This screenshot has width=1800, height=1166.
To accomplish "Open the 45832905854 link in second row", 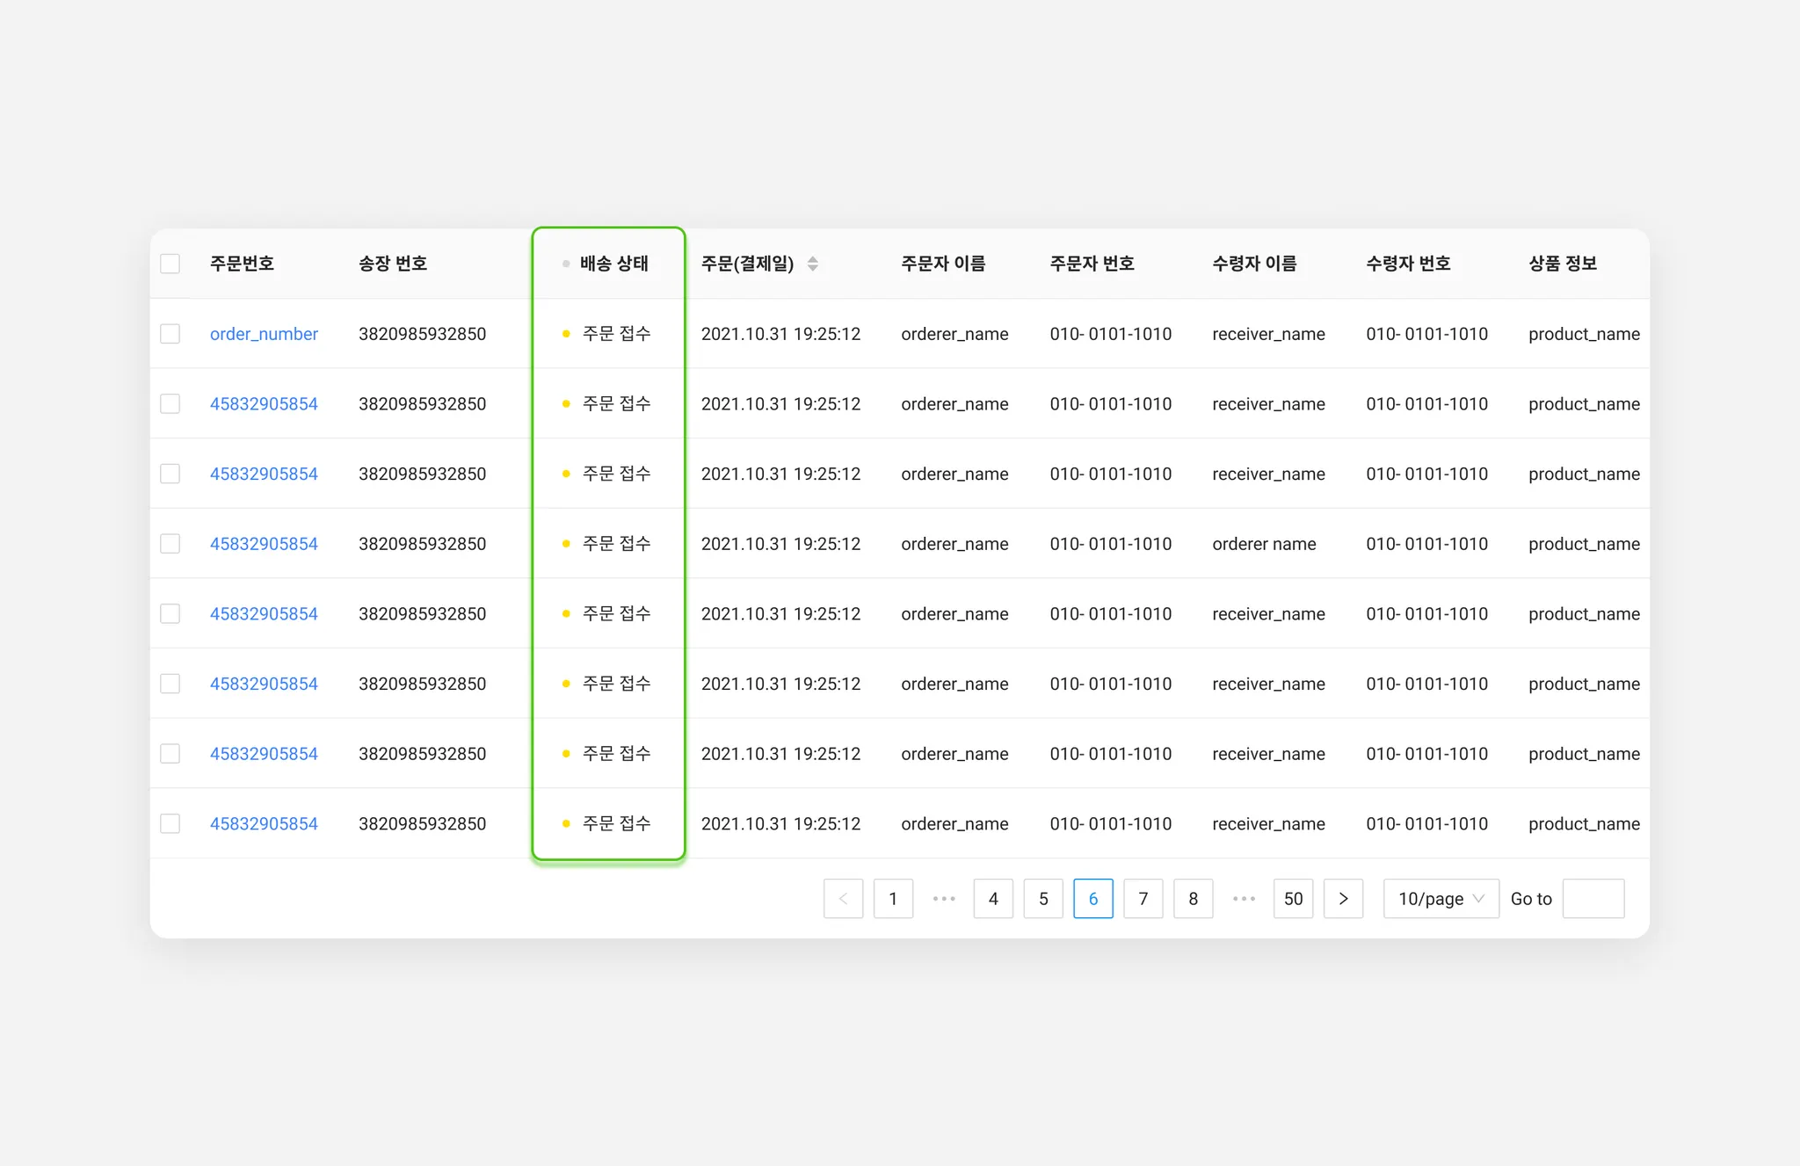I will pyautogui.click(x=264, y=404).
